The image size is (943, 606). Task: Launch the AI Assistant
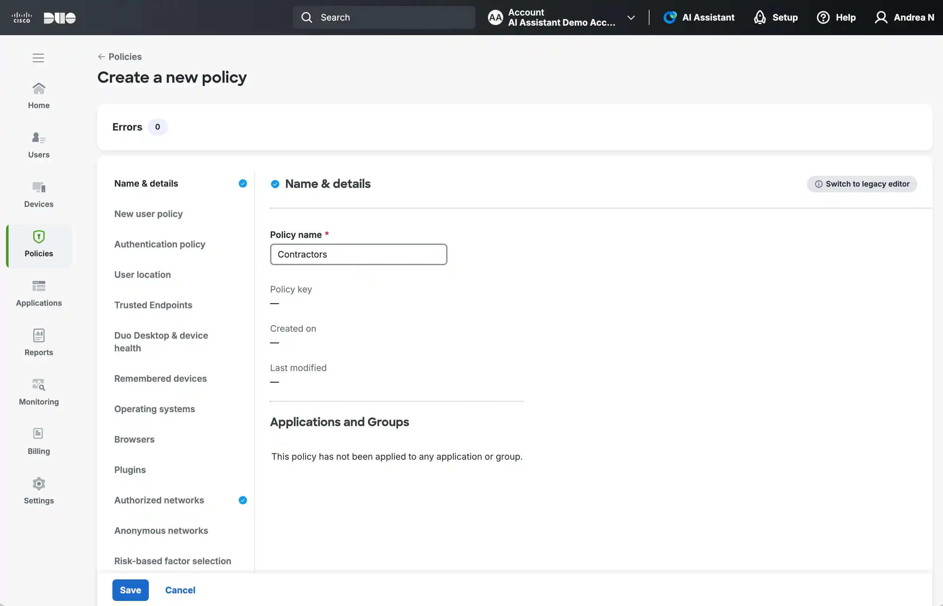[x=699, y=17]
